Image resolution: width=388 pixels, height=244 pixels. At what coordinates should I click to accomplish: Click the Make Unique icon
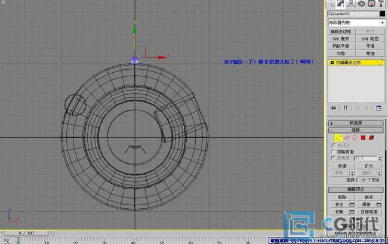point(358,108)
